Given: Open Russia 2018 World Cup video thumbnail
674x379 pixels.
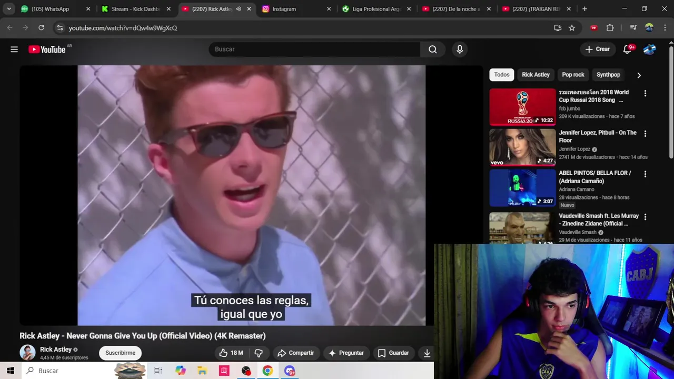Looking at the screenshot, I should point(522,107).
